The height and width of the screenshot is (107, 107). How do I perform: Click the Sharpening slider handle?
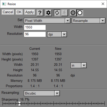[19, 103]
